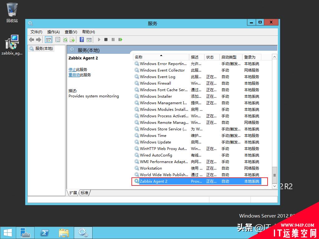319x239 pixels.
Task: Click the Export List toolbar icon
Action: pos(72,40)
